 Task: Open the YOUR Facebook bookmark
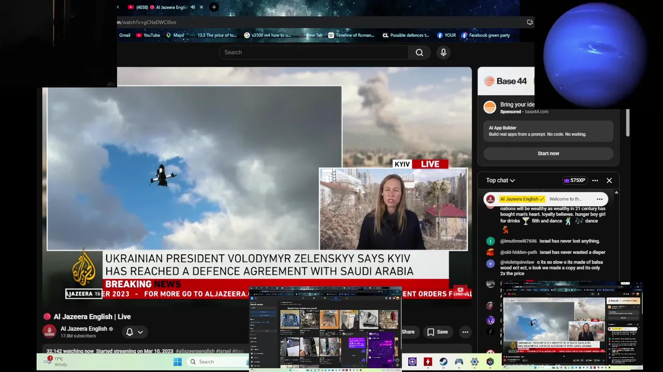point(446,35)
